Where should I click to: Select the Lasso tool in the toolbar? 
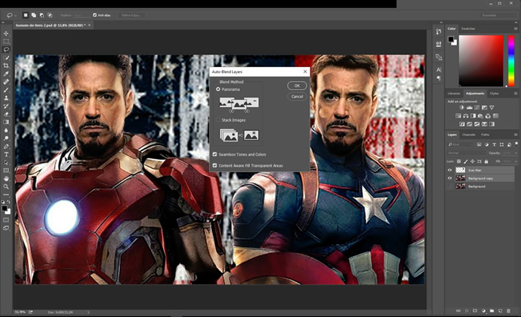[x=6, y=50]
